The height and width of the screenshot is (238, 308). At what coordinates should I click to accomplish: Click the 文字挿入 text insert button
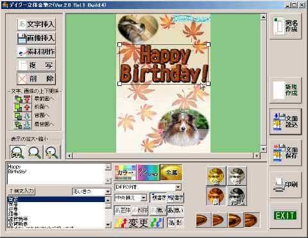(x=37, y=24)
